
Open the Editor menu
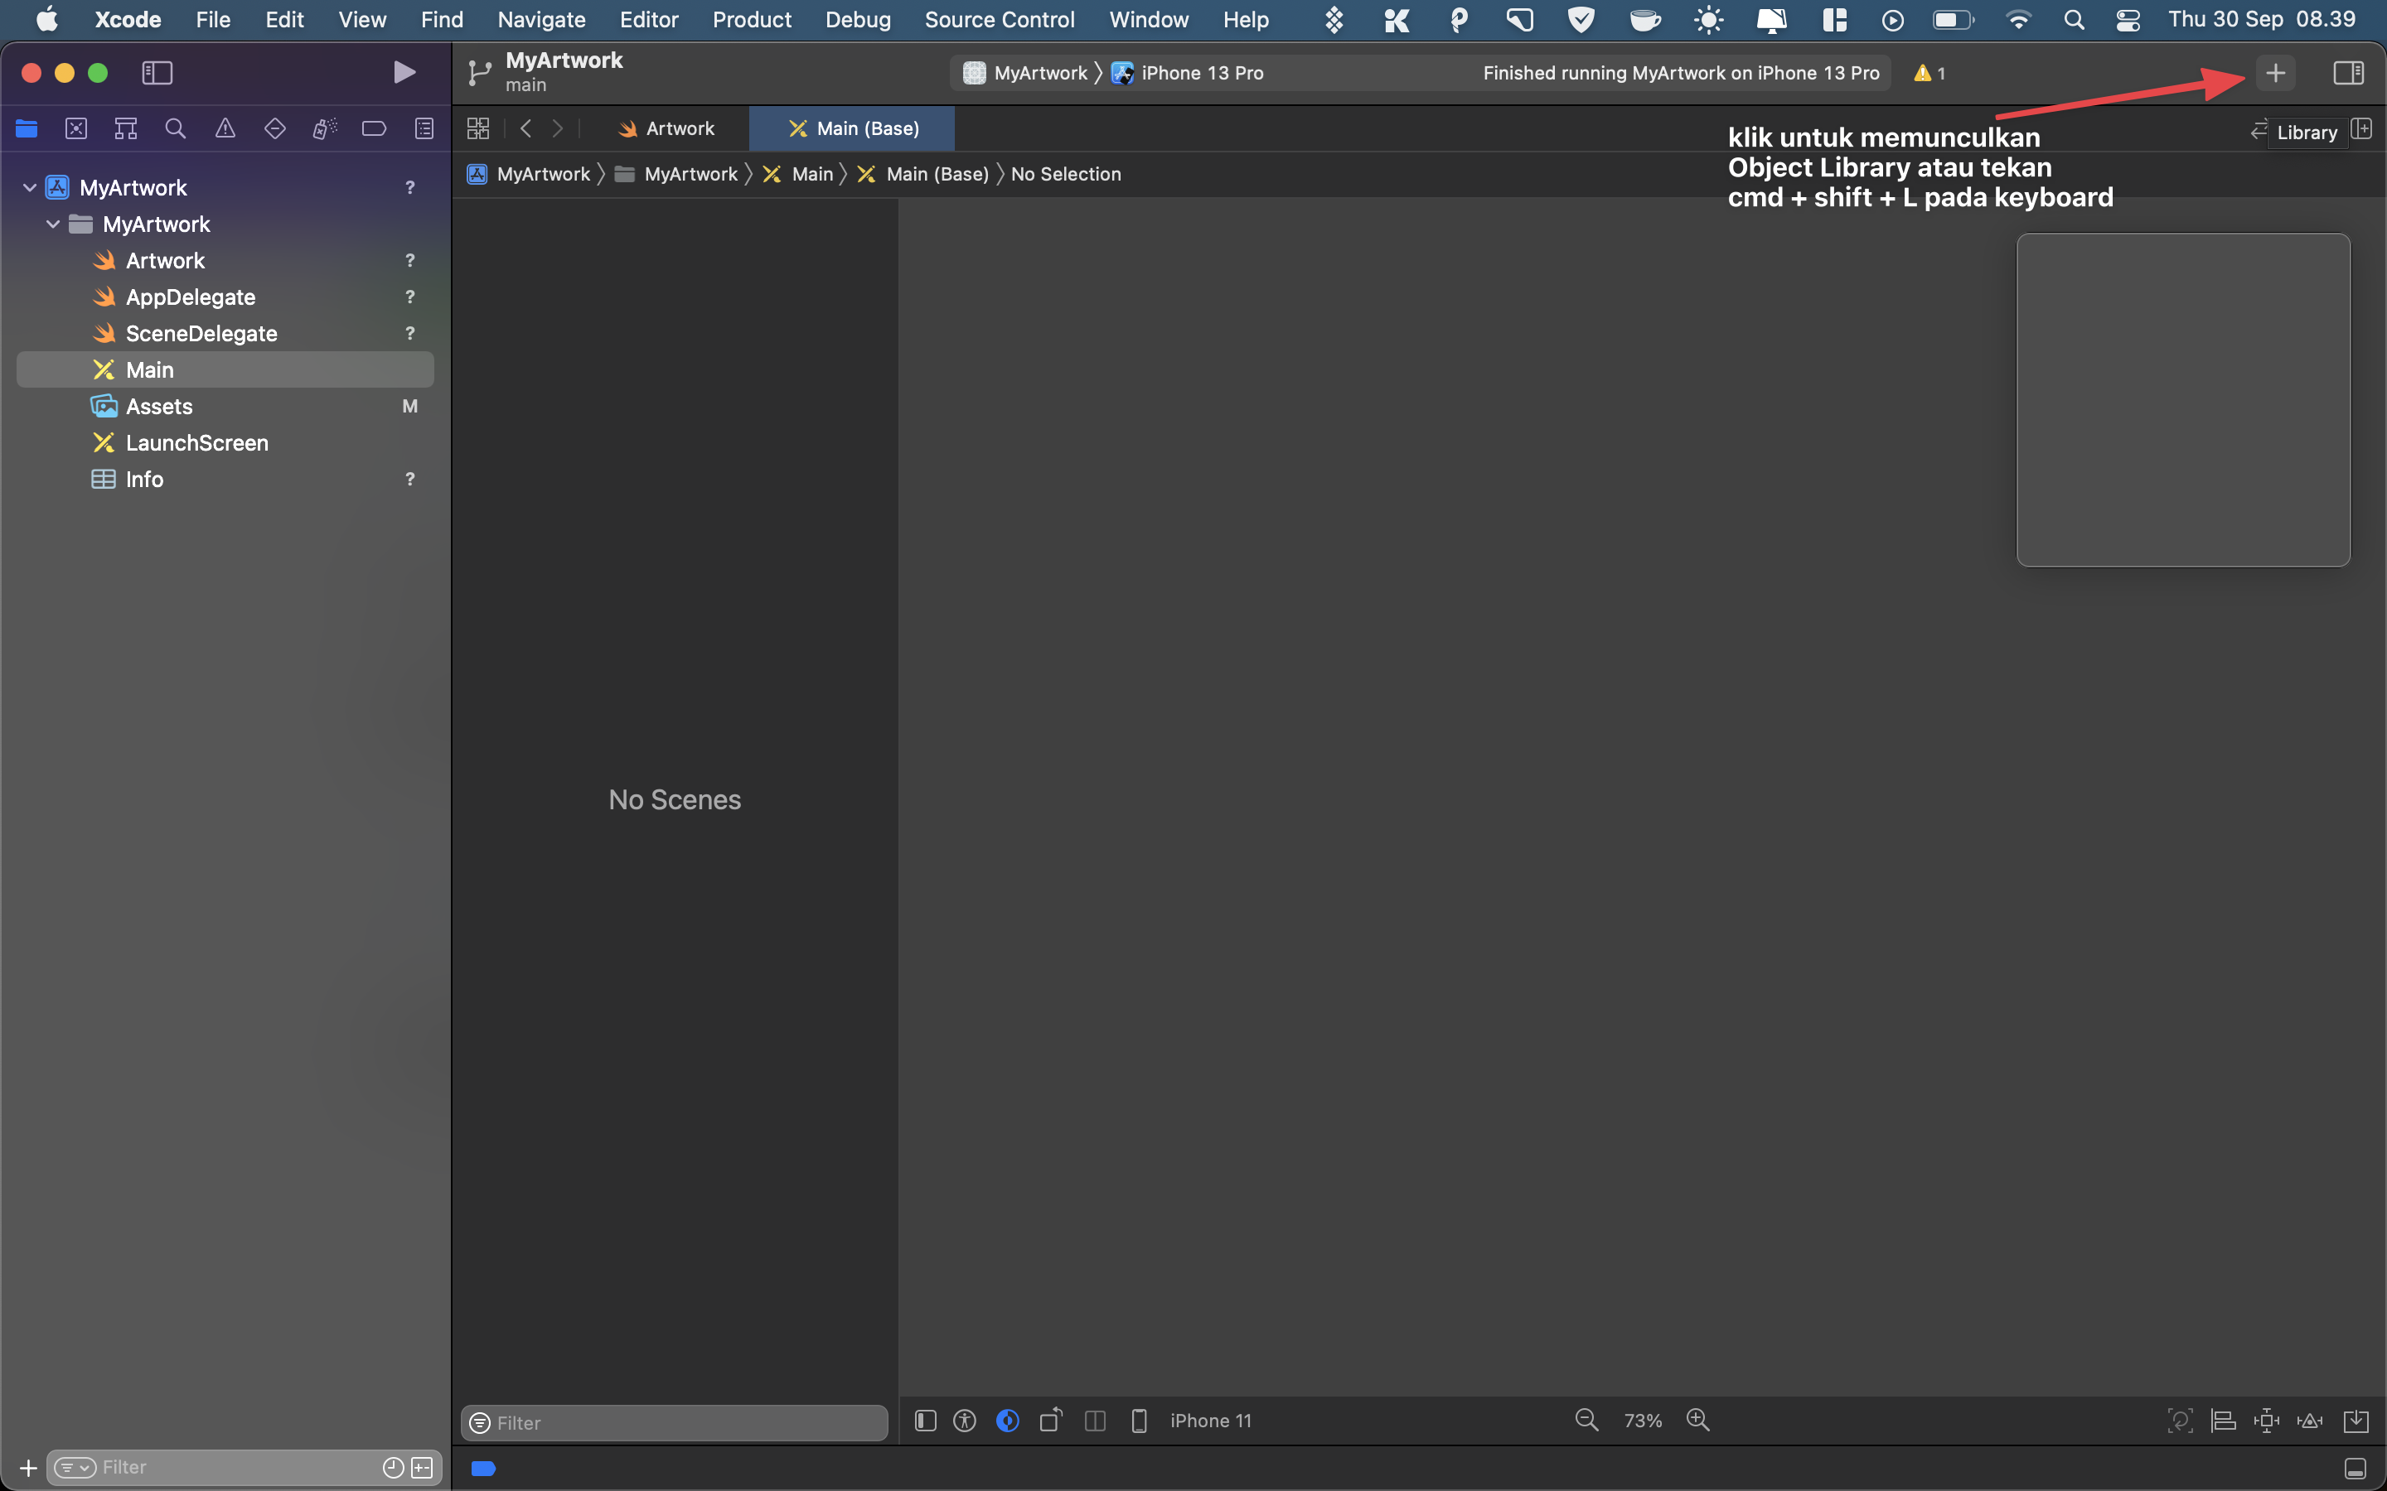[x=649, y=20]
